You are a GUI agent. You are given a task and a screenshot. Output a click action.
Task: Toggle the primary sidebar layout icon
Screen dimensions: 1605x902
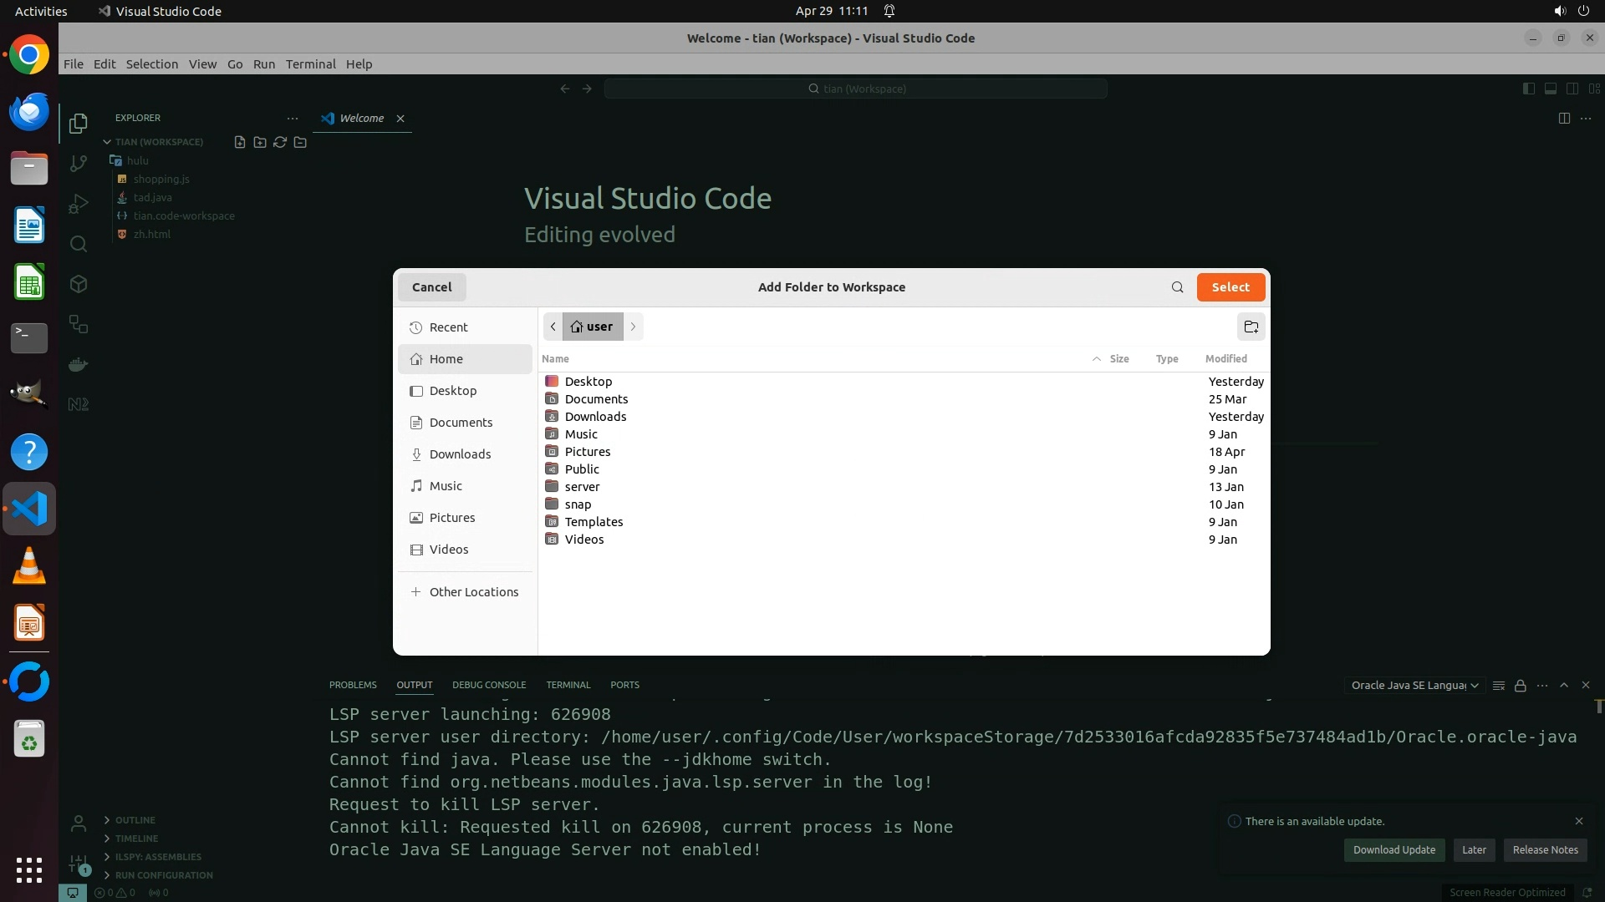(1528, 89)
